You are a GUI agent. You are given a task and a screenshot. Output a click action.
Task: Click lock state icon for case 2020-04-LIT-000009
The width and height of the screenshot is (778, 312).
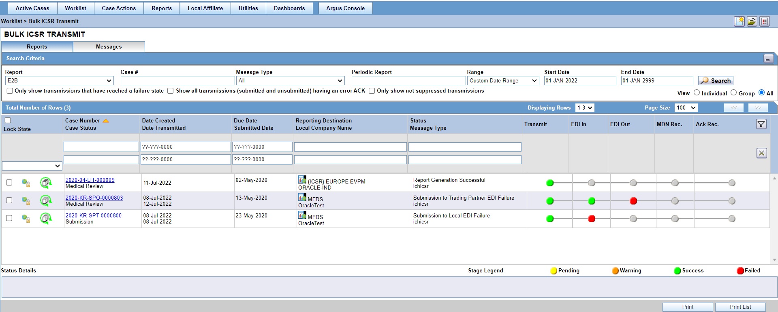[x=26, y=183]
